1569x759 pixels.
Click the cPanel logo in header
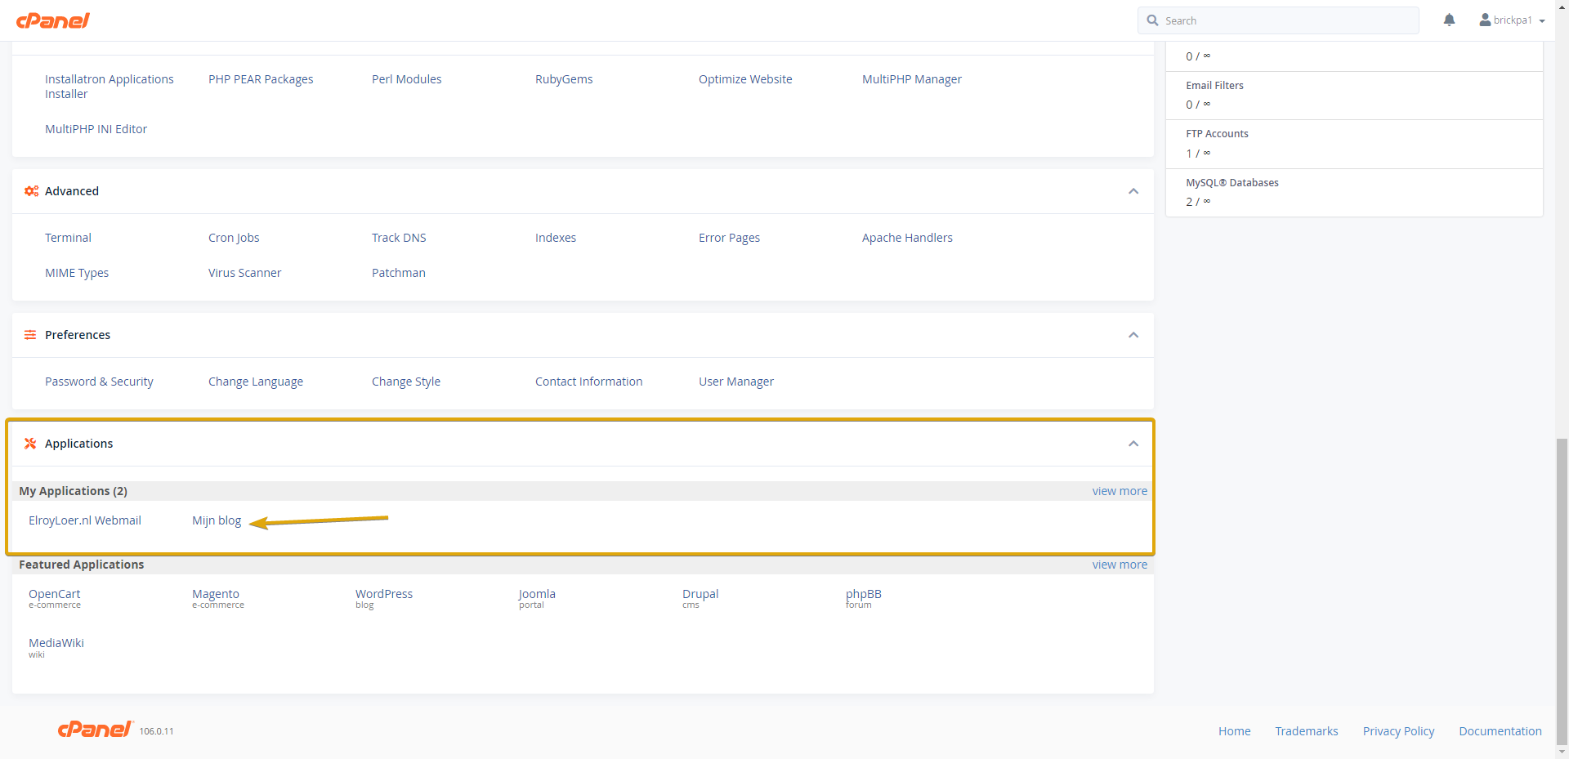pyautogui.click(x=53, y=20)
